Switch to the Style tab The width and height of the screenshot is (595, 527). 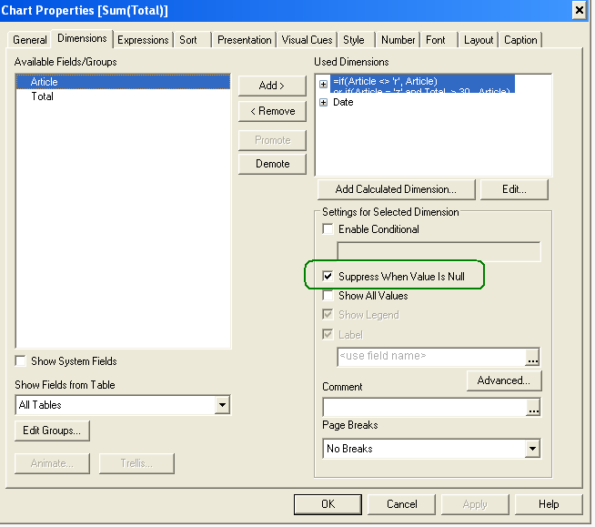(x=354, y=40)
